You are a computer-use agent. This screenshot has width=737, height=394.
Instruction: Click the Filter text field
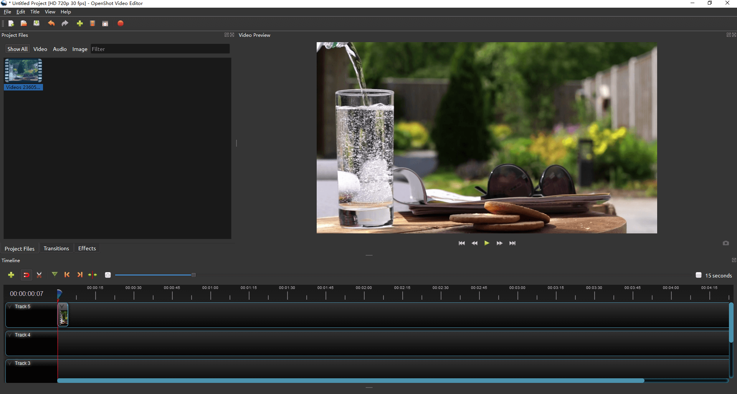click(160, 49)
